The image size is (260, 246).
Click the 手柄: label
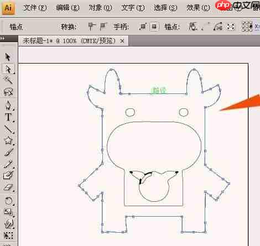pyautogui.click(x=121, y=27)
